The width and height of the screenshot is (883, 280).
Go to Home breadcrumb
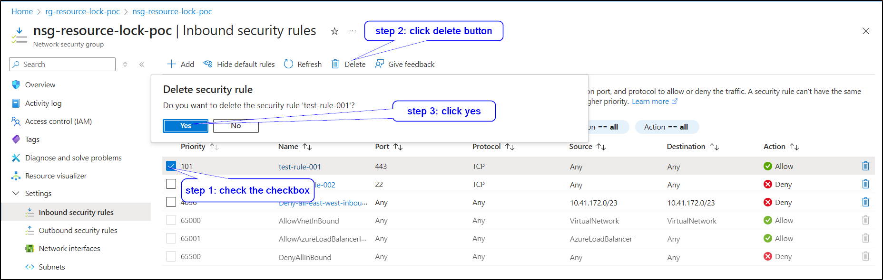(22, 11)
